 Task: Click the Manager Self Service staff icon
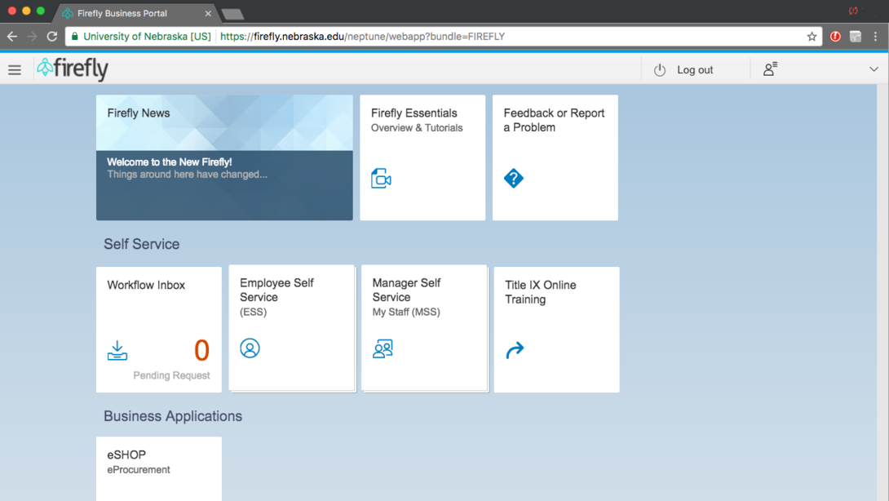tap(383, 349)
